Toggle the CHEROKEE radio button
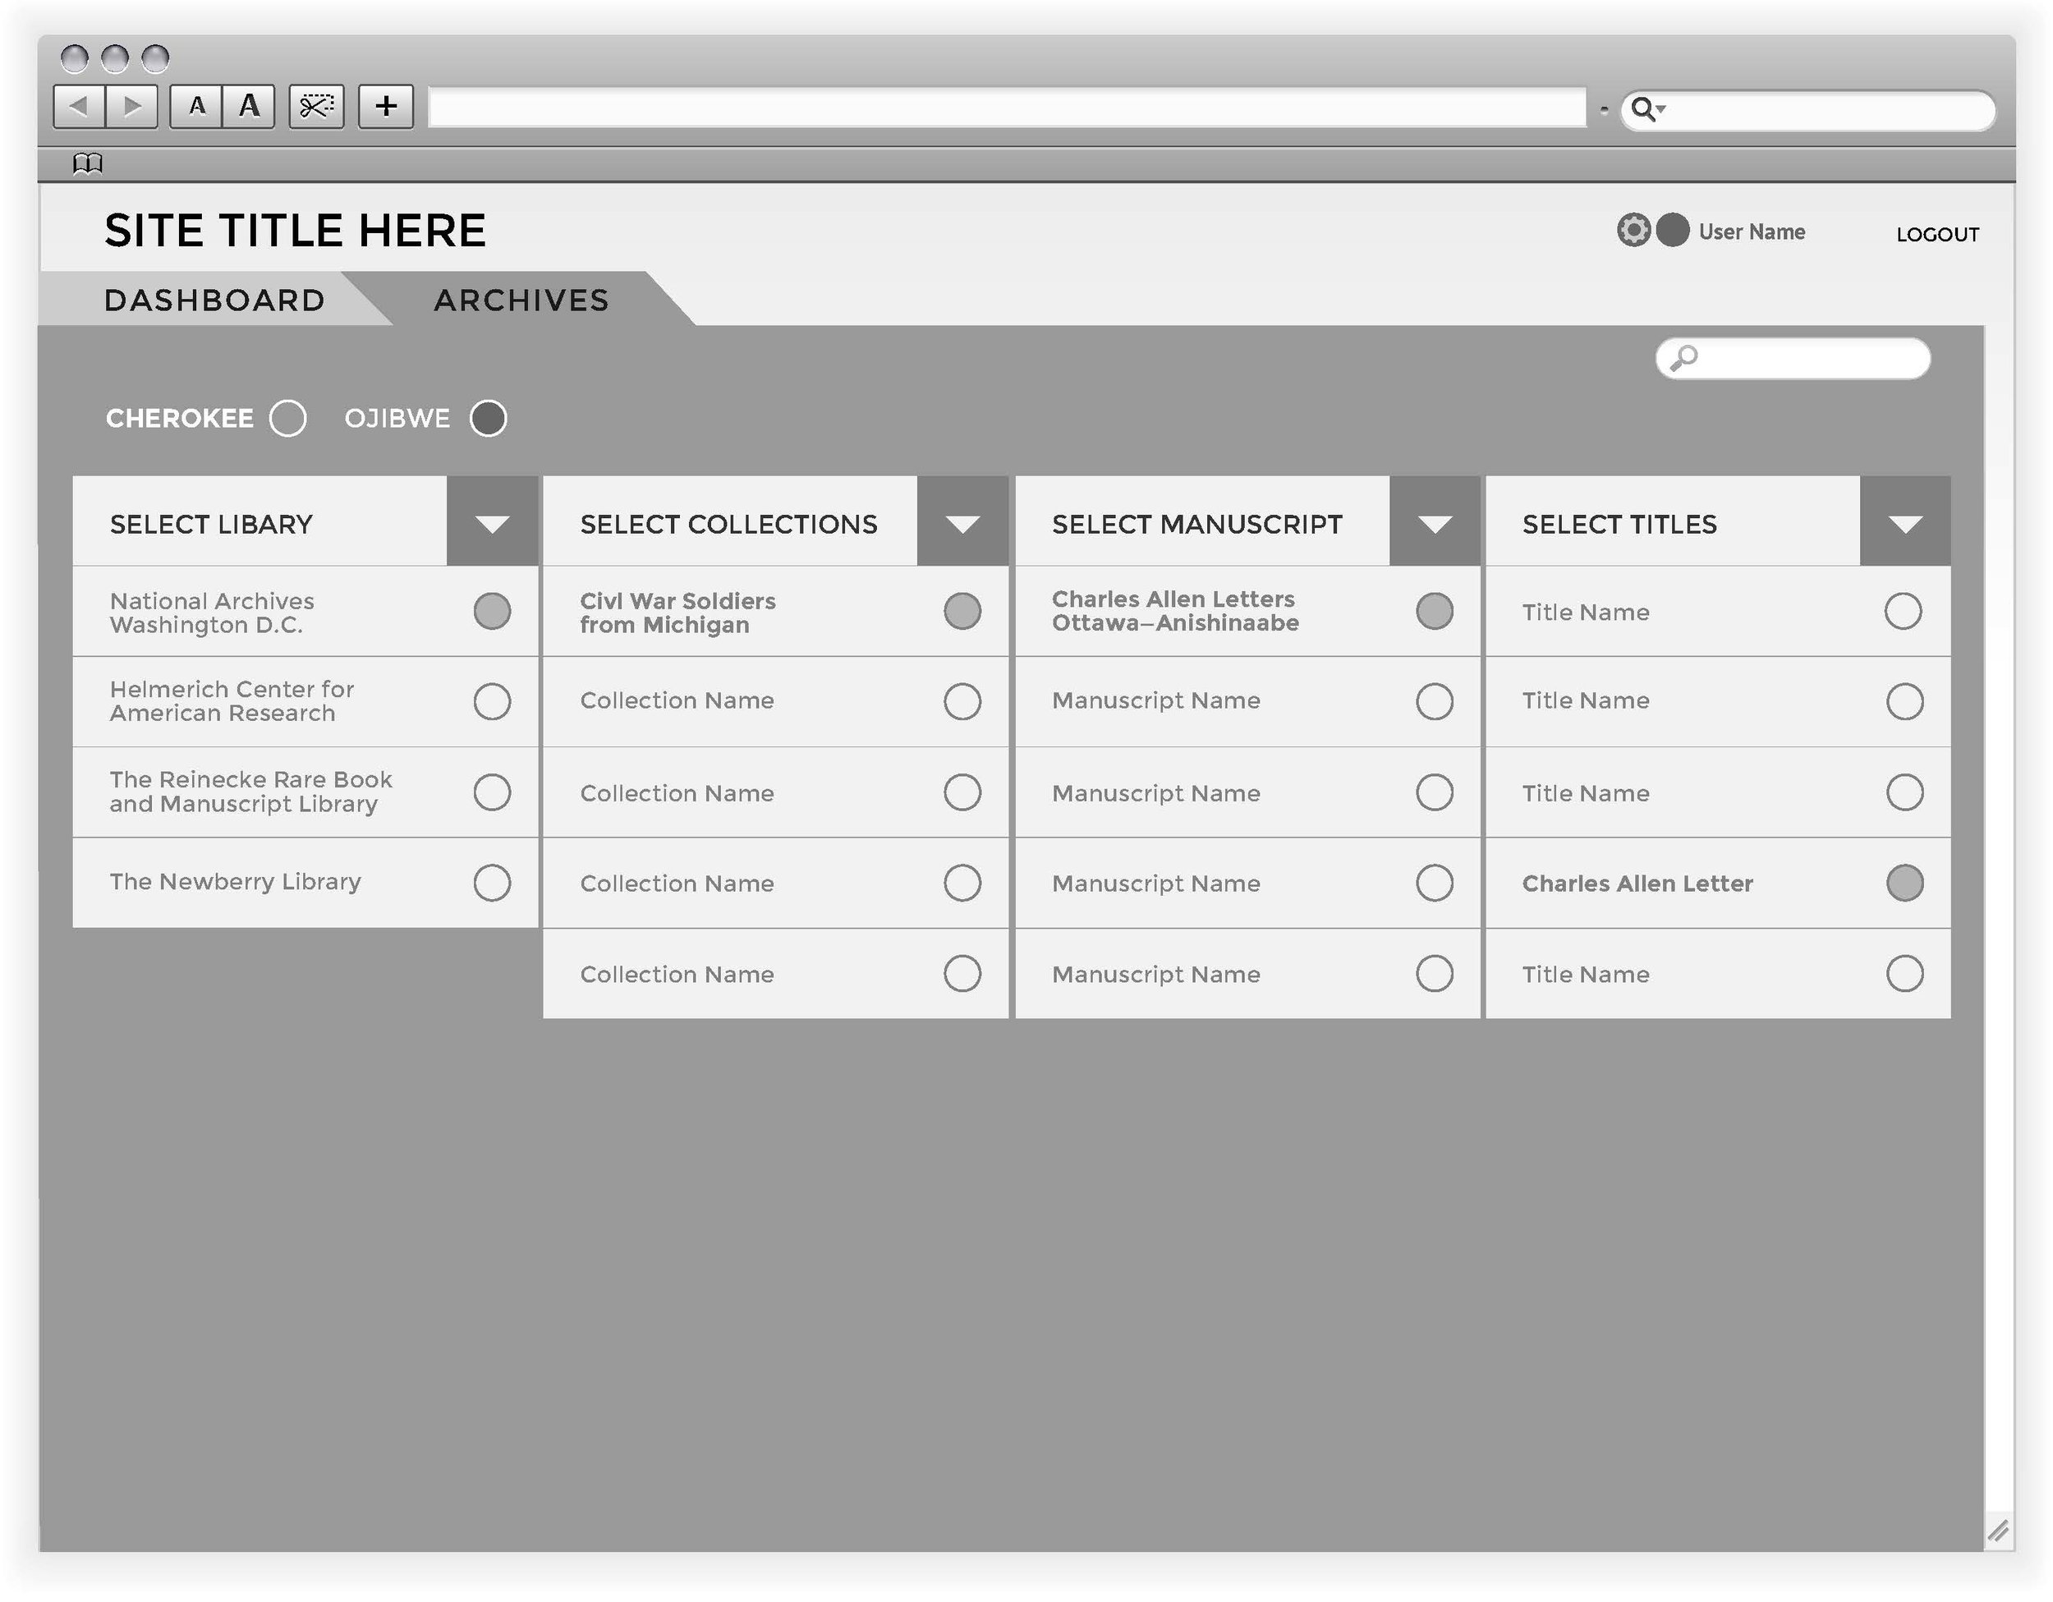The image size is (2053, 1602). (x=287, y=419)
